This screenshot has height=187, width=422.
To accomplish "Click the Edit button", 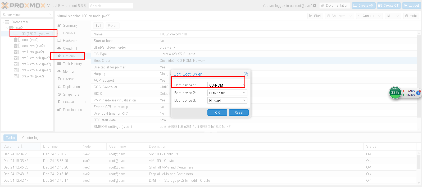I will coord(98,26).
